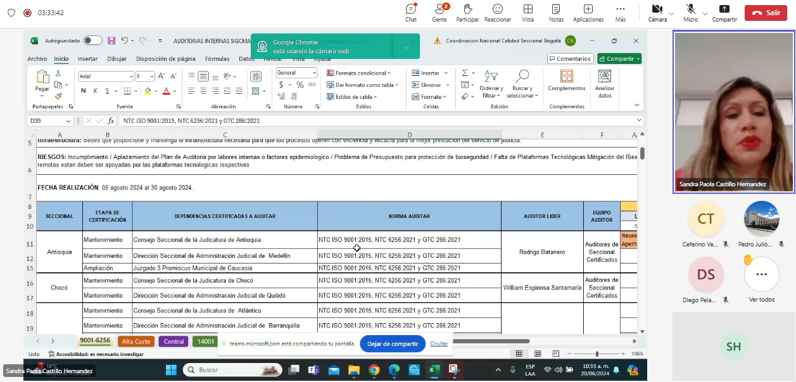
Task: Expand the formula bar chevron
Action: coord(639,120)
